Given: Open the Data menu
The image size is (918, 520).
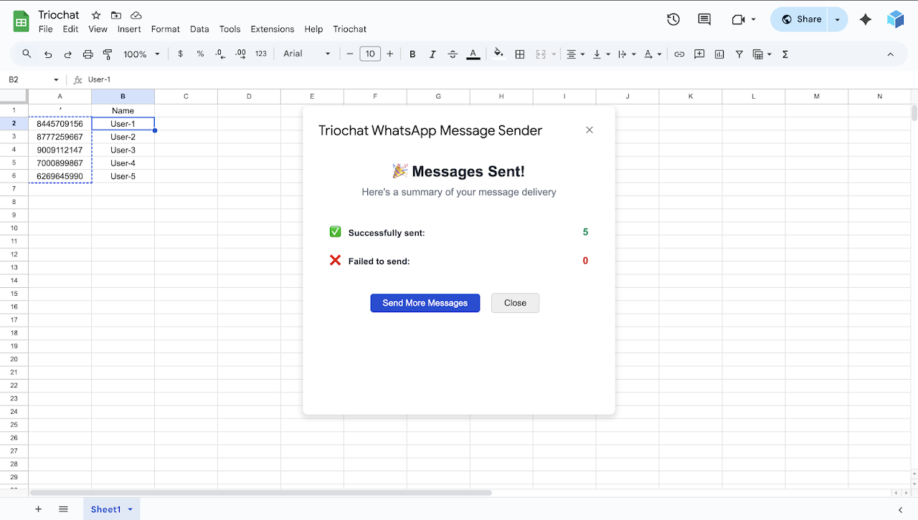Looking at the screenshot, I should pos(199,29).
